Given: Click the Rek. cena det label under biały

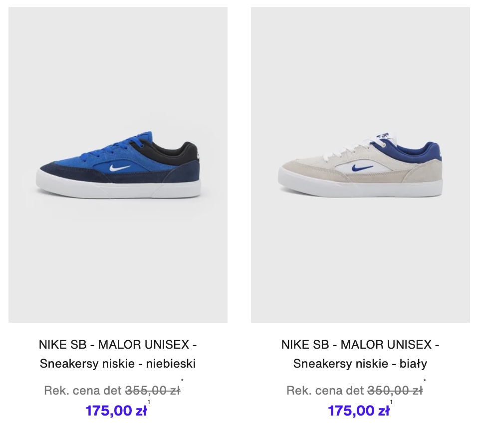Looking at the screenshot, I should (x=325, y=391).
